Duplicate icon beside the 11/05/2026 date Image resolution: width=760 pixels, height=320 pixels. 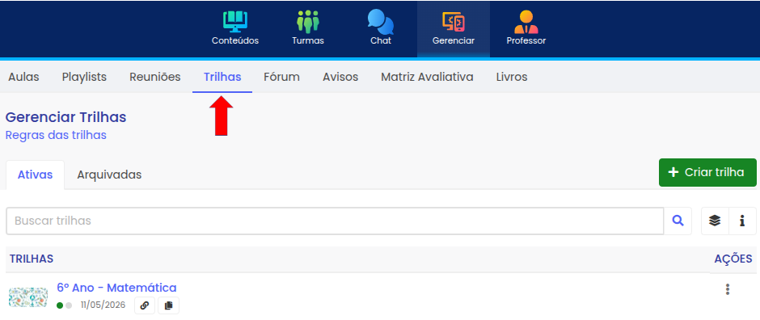[x=169, y=305]
